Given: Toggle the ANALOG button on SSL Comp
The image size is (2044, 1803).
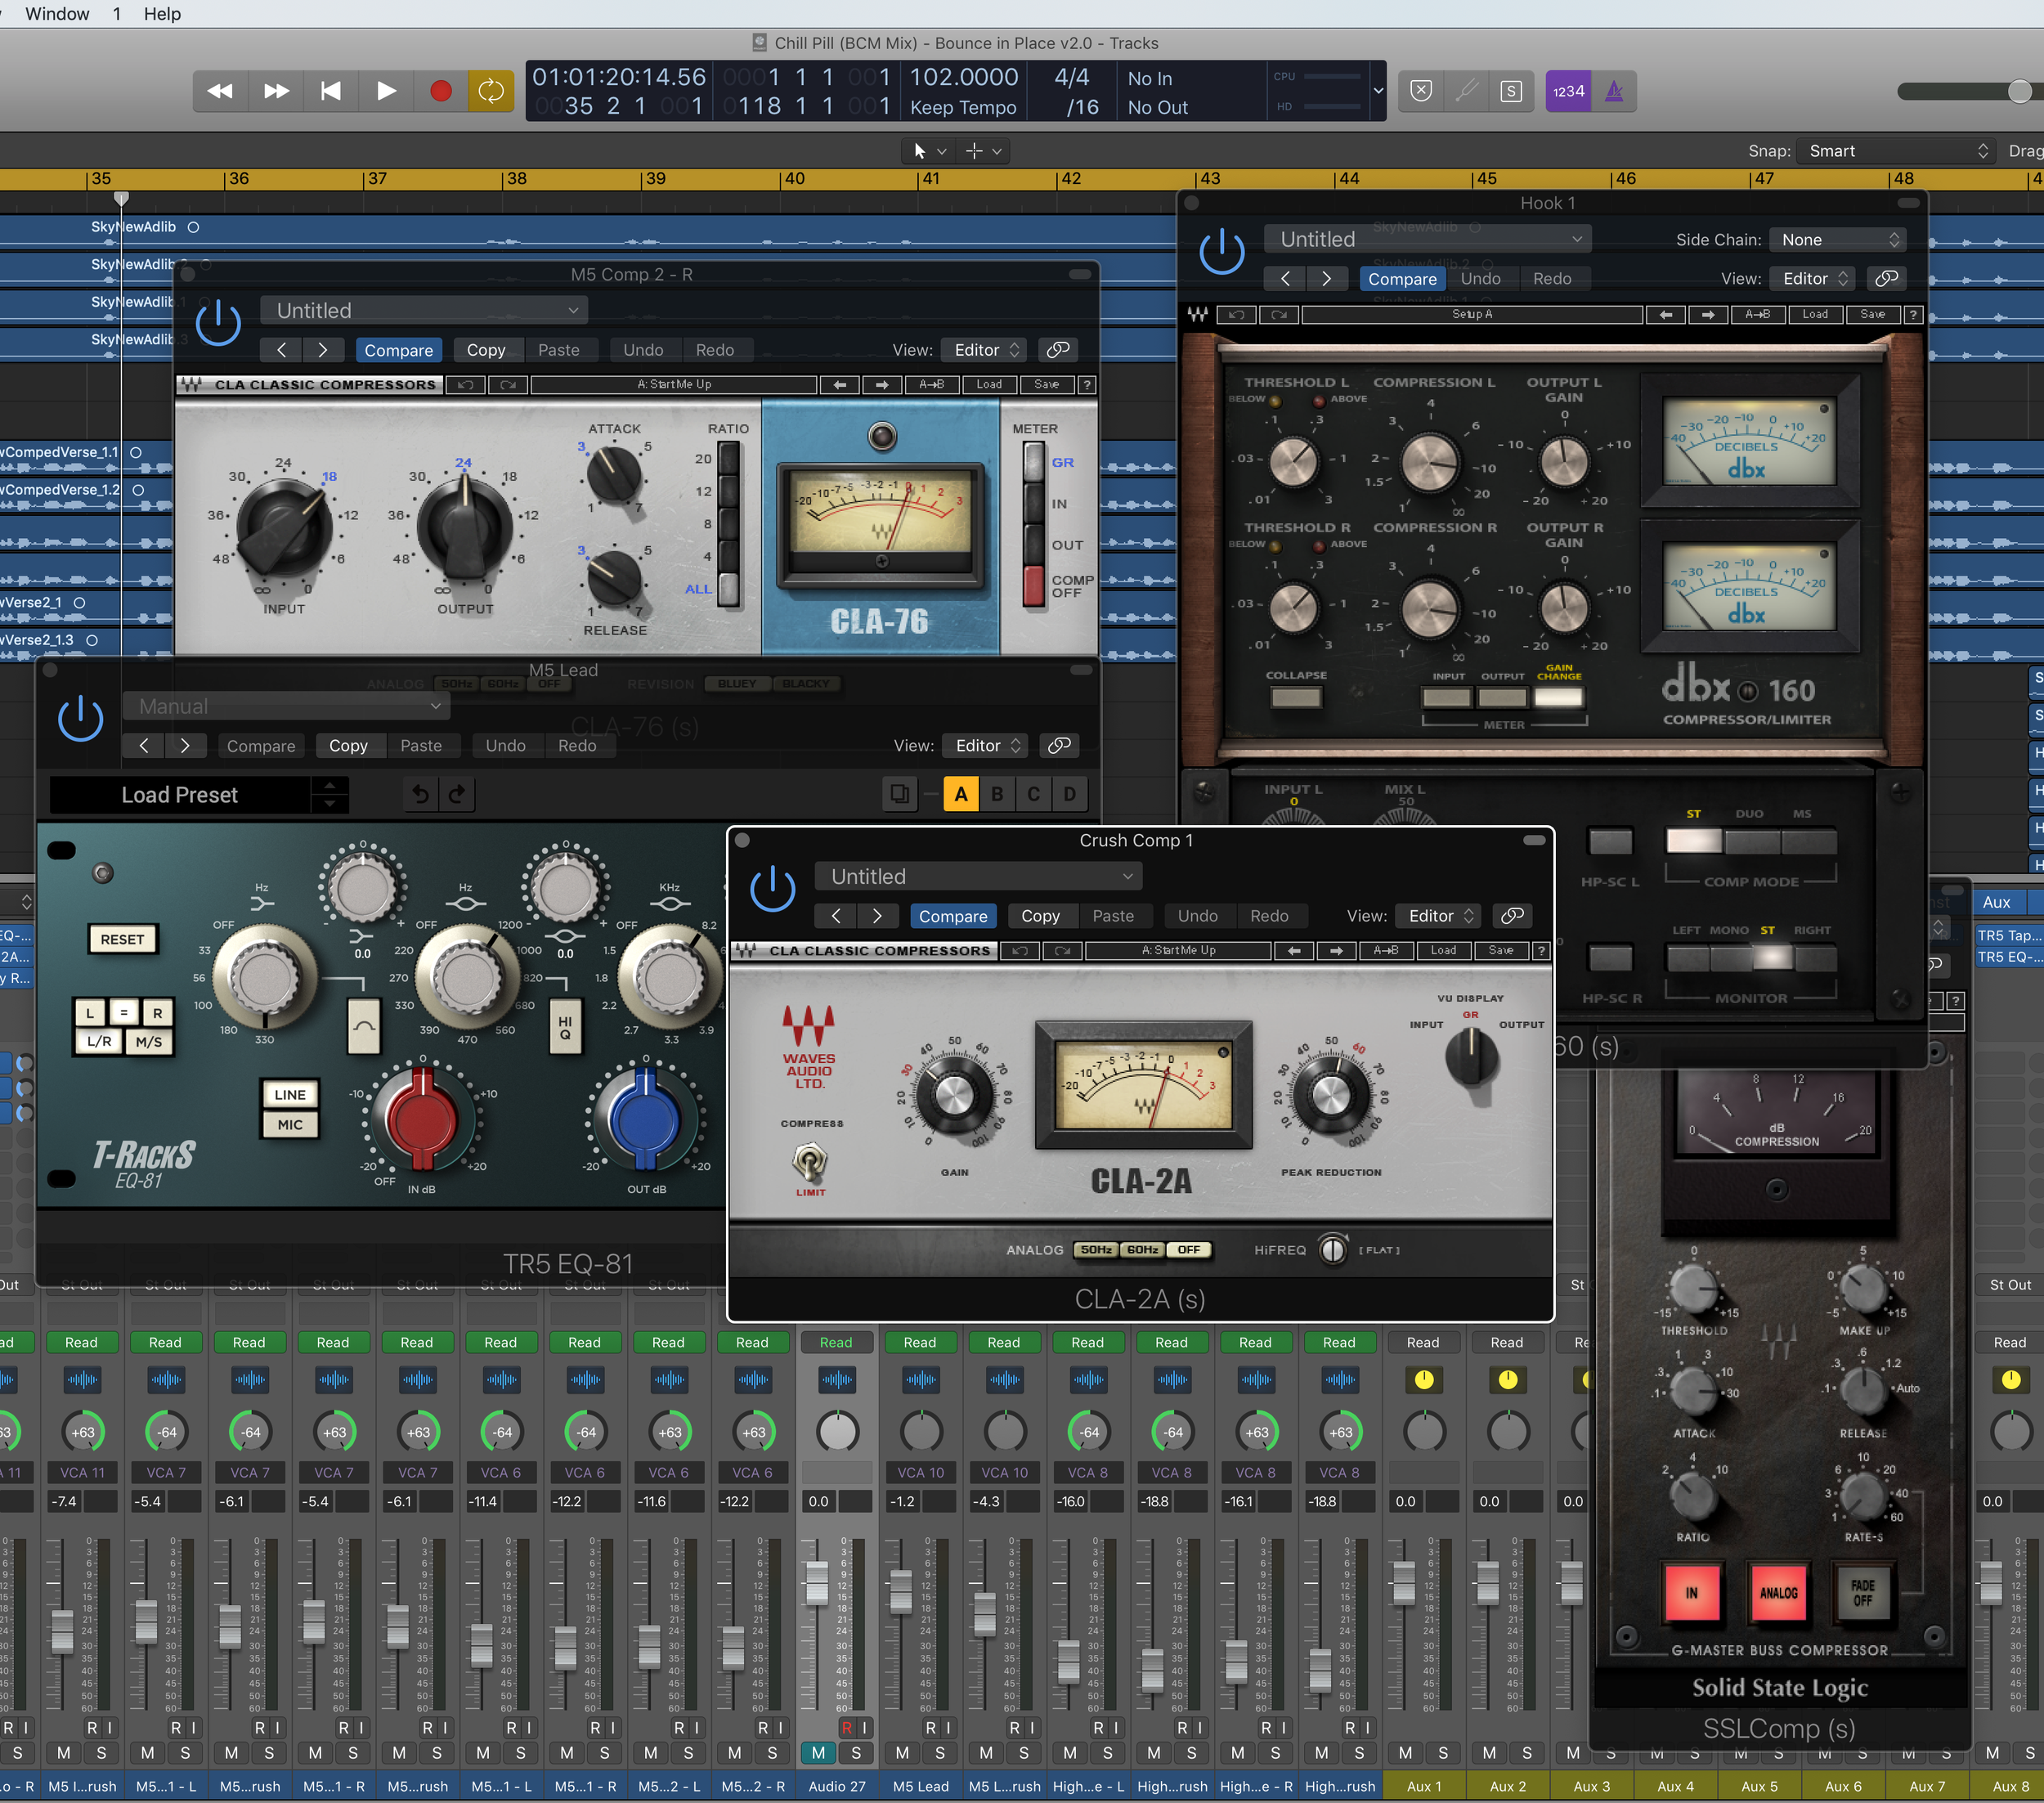Looking at the screenshot, I should [x=1779, y=1593].
